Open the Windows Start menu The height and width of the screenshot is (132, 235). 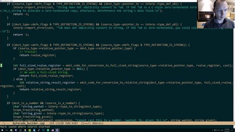point(2,130)
